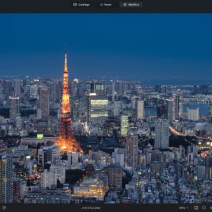Screen dimensions: 212x212
Task: Select the Modifica tab
Action: point(131,5)
